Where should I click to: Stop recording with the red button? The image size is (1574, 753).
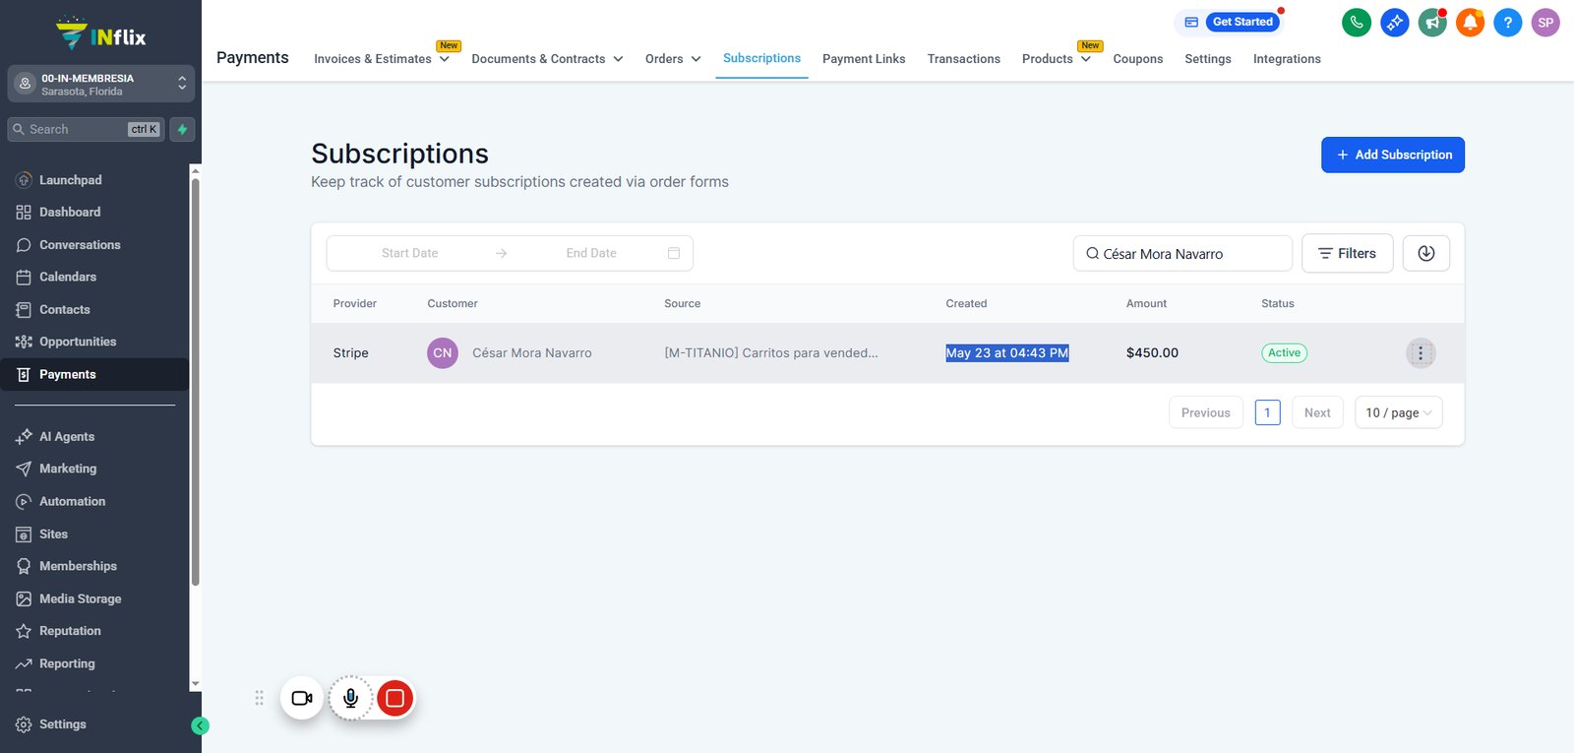click(394, 698)
